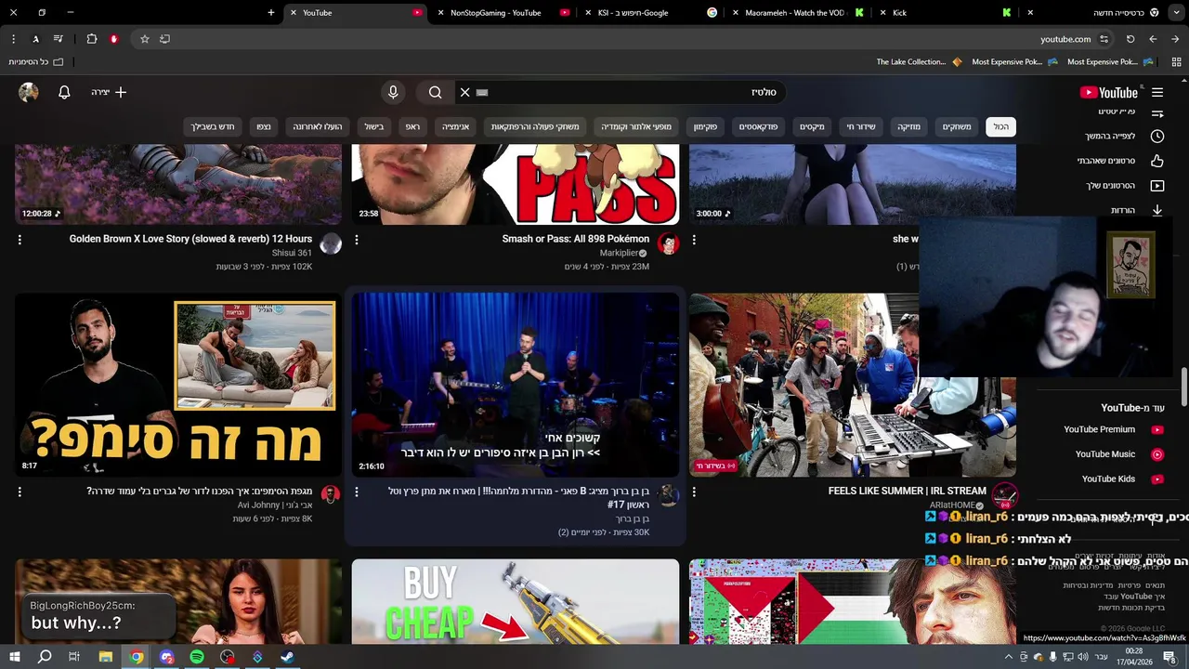The image size is (1189, 669).
Task: Open options menu for בן בן ברוך video
Action: pyautogui.click(x=357, y=491)
